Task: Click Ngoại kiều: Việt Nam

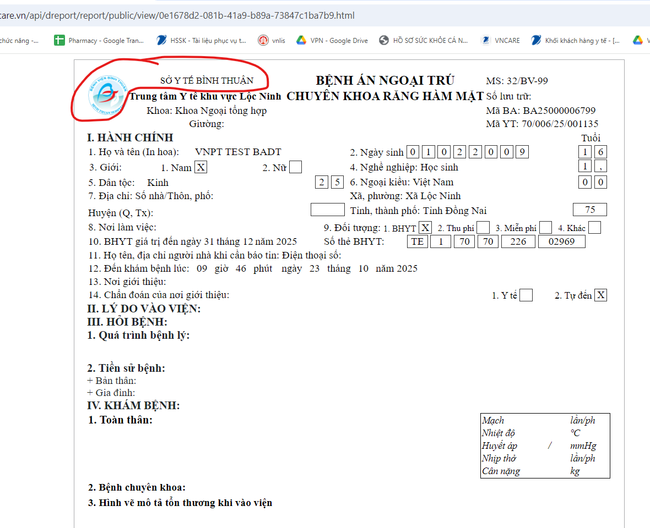Action: click(x=402, y=182)
